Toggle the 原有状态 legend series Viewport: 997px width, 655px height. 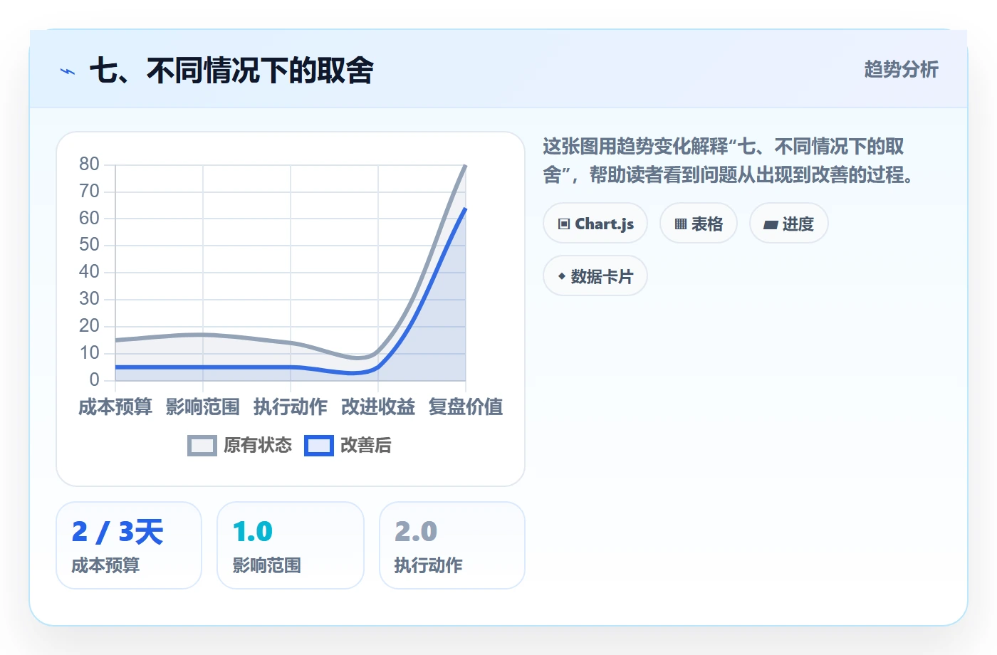click(240, 446)
